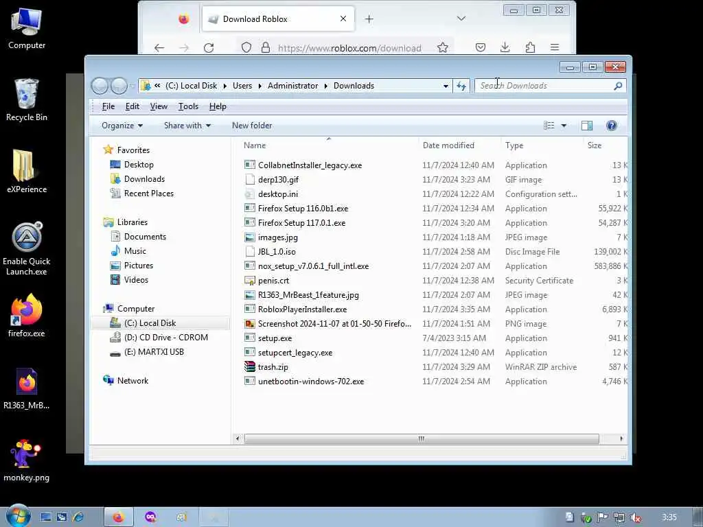Image resolution: width=703 pixels, height=527 pixels.
Task: Open the File menu
Action: coord(108,106)
